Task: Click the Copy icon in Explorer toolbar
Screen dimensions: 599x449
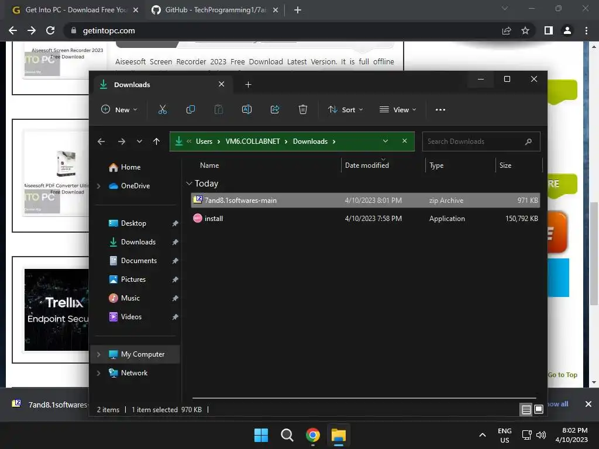Action: [x=190, y=109]
